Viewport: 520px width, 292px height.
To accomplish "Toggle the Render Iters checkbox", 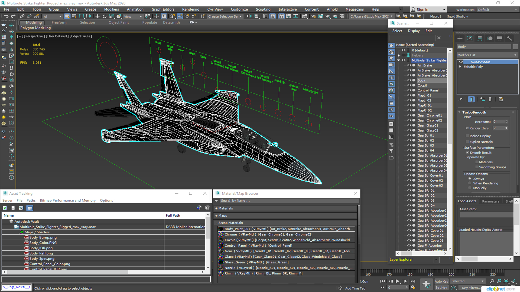I will [467, 128].
